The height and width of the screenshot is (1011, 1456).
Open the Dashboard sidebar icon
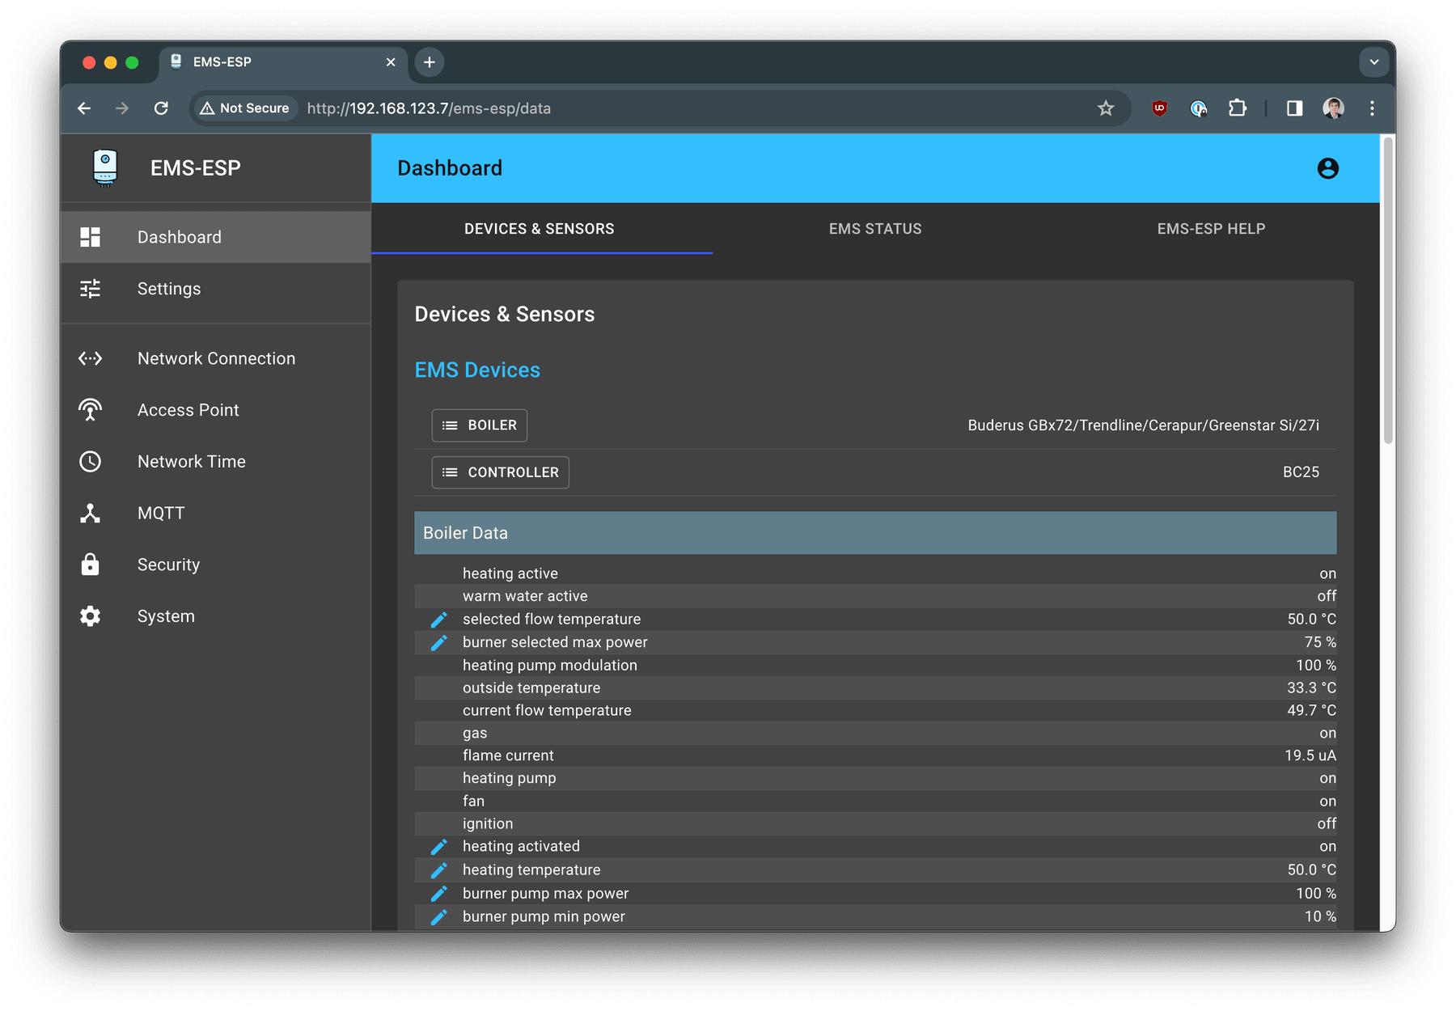(89, 236)
